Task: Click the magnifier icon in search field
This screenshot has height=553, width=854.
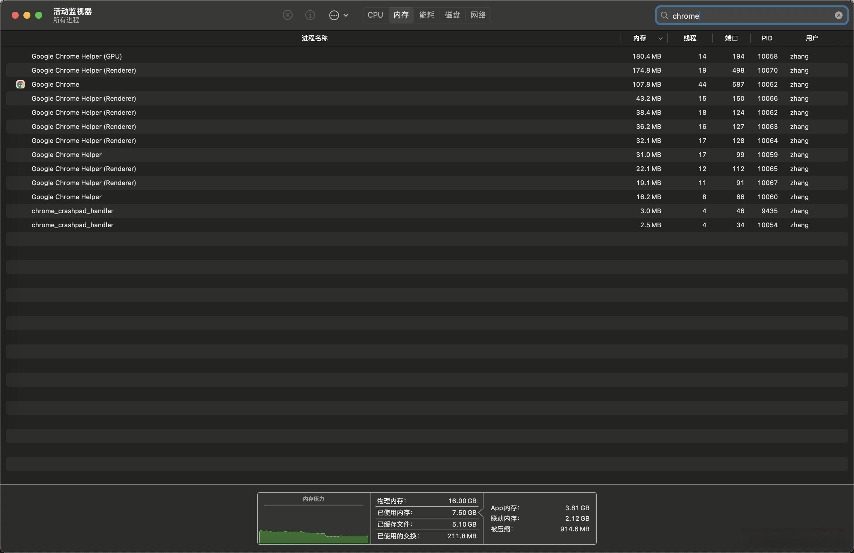Action: [664, 16]
